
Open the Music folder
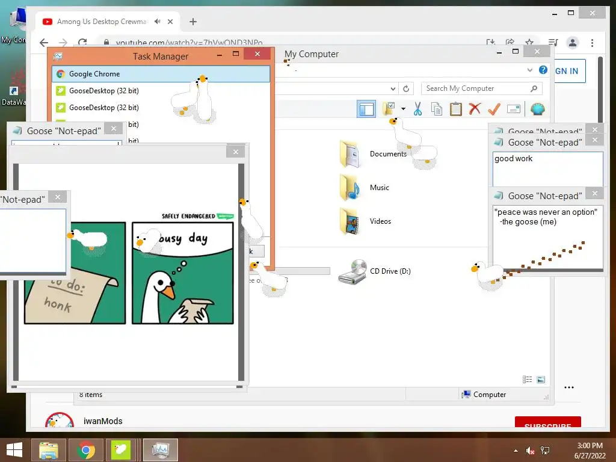point(365,188)
